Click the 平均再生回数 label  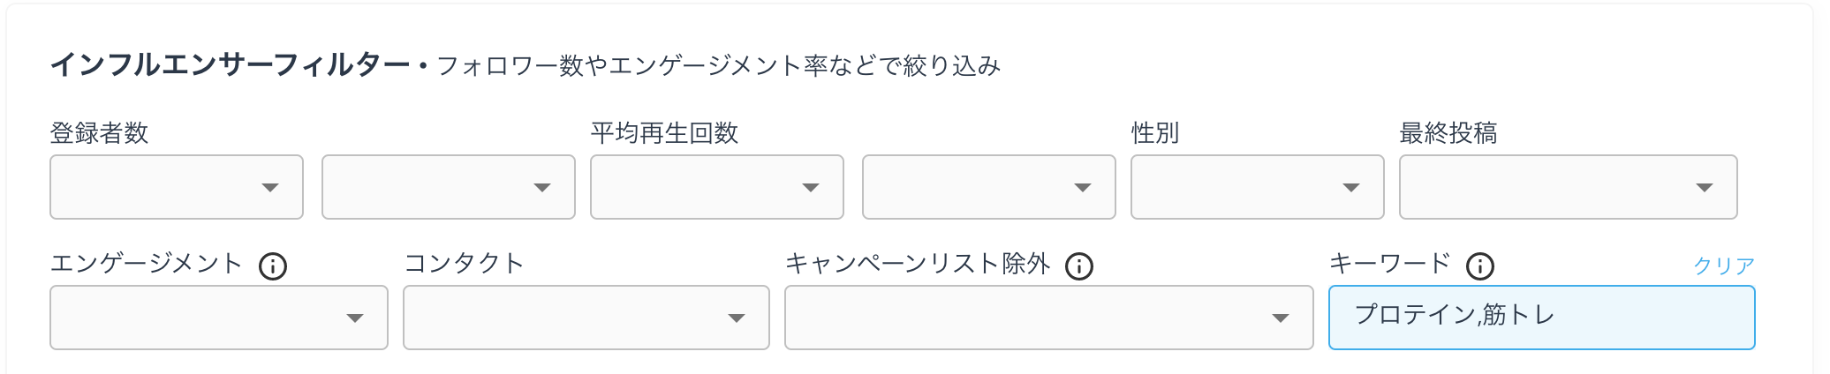pos(664,133)
